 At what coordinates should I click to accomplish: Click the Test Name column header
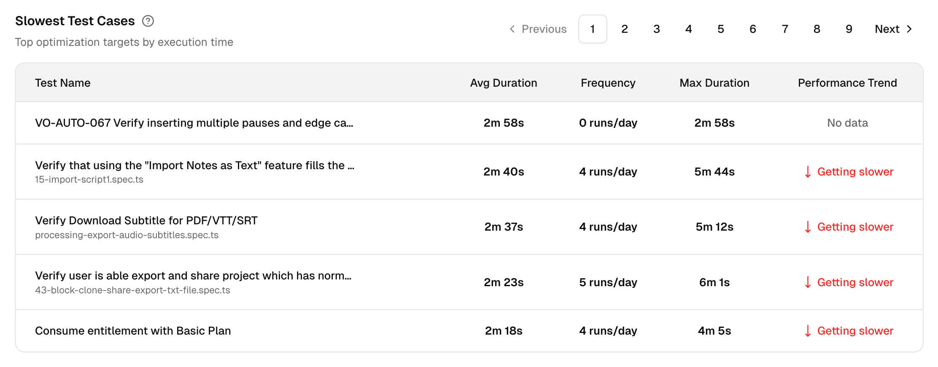pos(63,83)
